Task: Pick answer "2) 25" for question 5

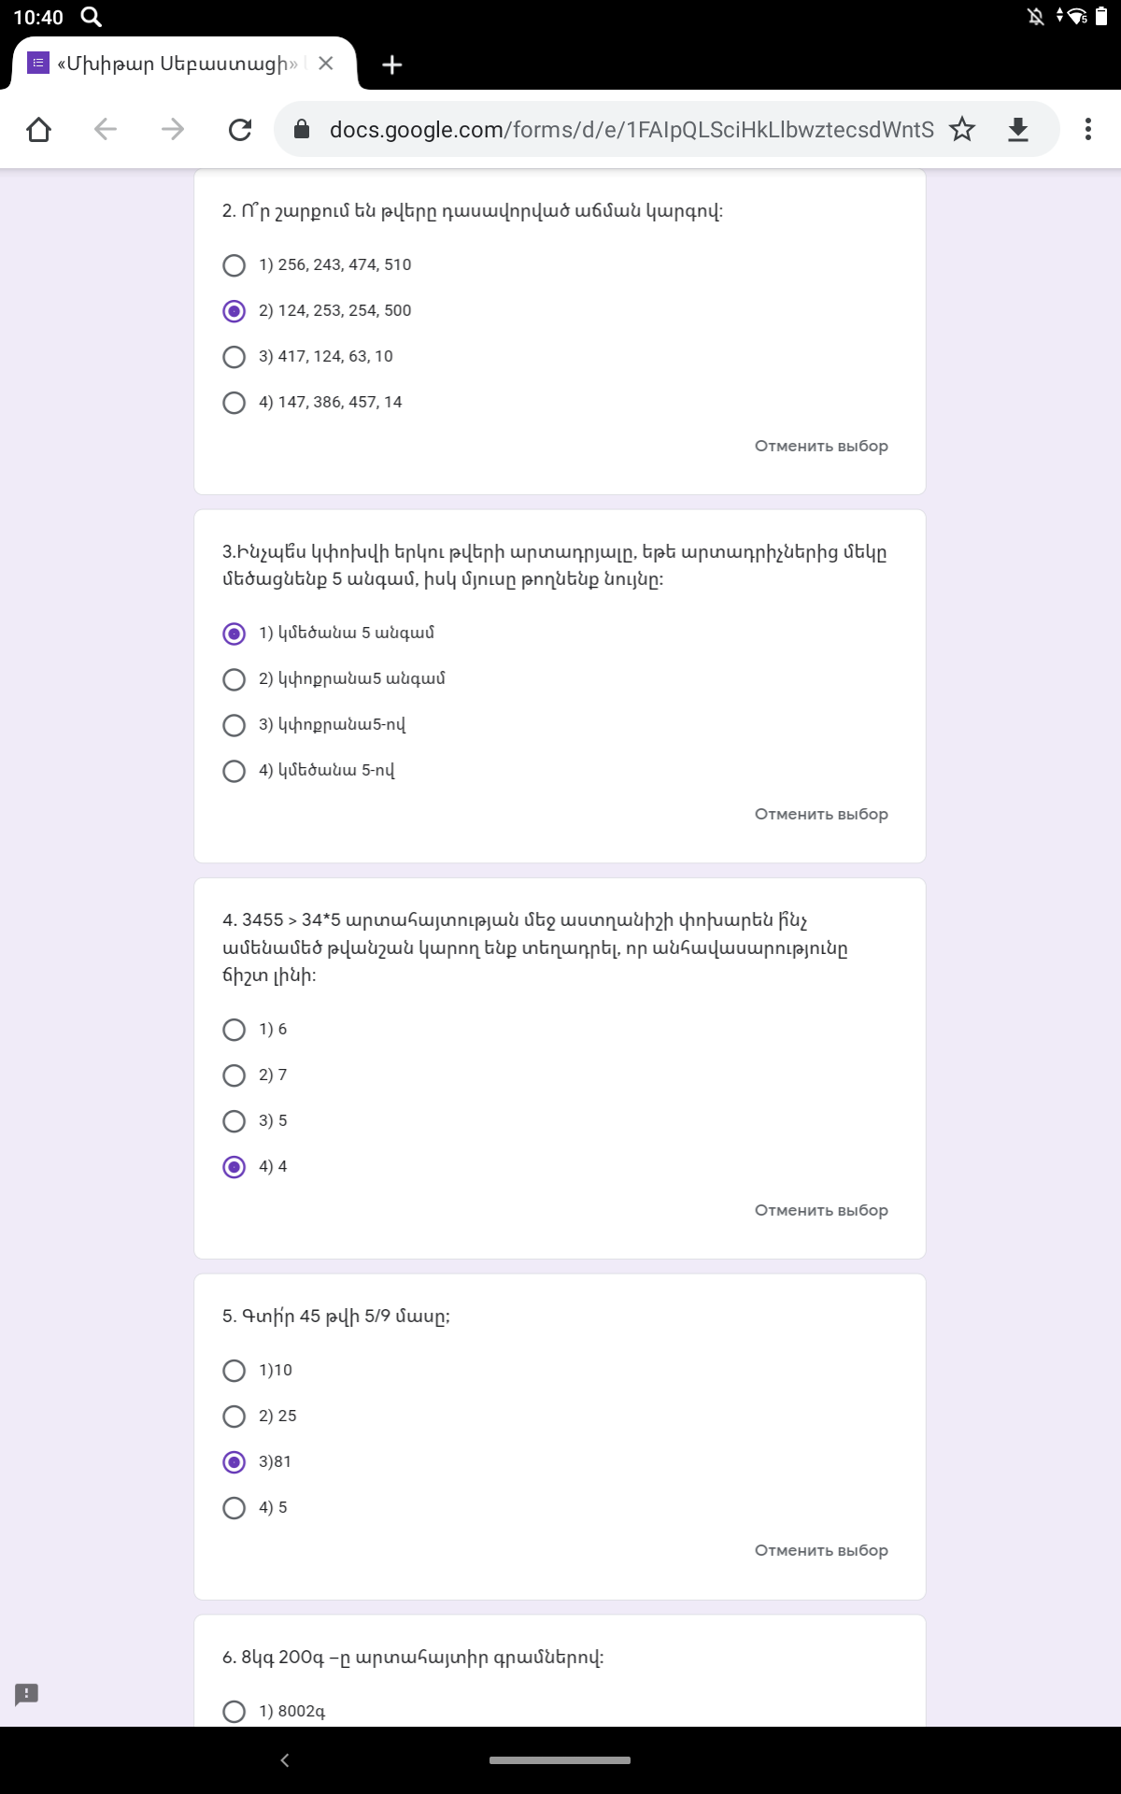Action: tap(234, 1417)
